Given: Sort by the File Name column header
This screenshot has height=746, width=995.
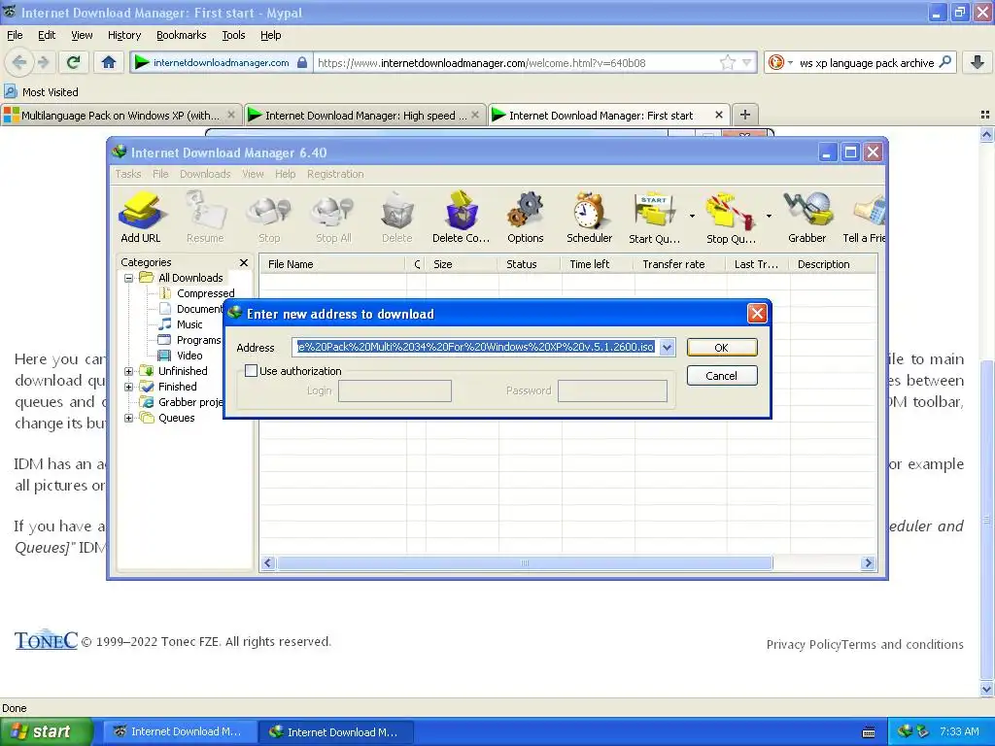Looking at the screenshot, I should click(x=332, y=264).
